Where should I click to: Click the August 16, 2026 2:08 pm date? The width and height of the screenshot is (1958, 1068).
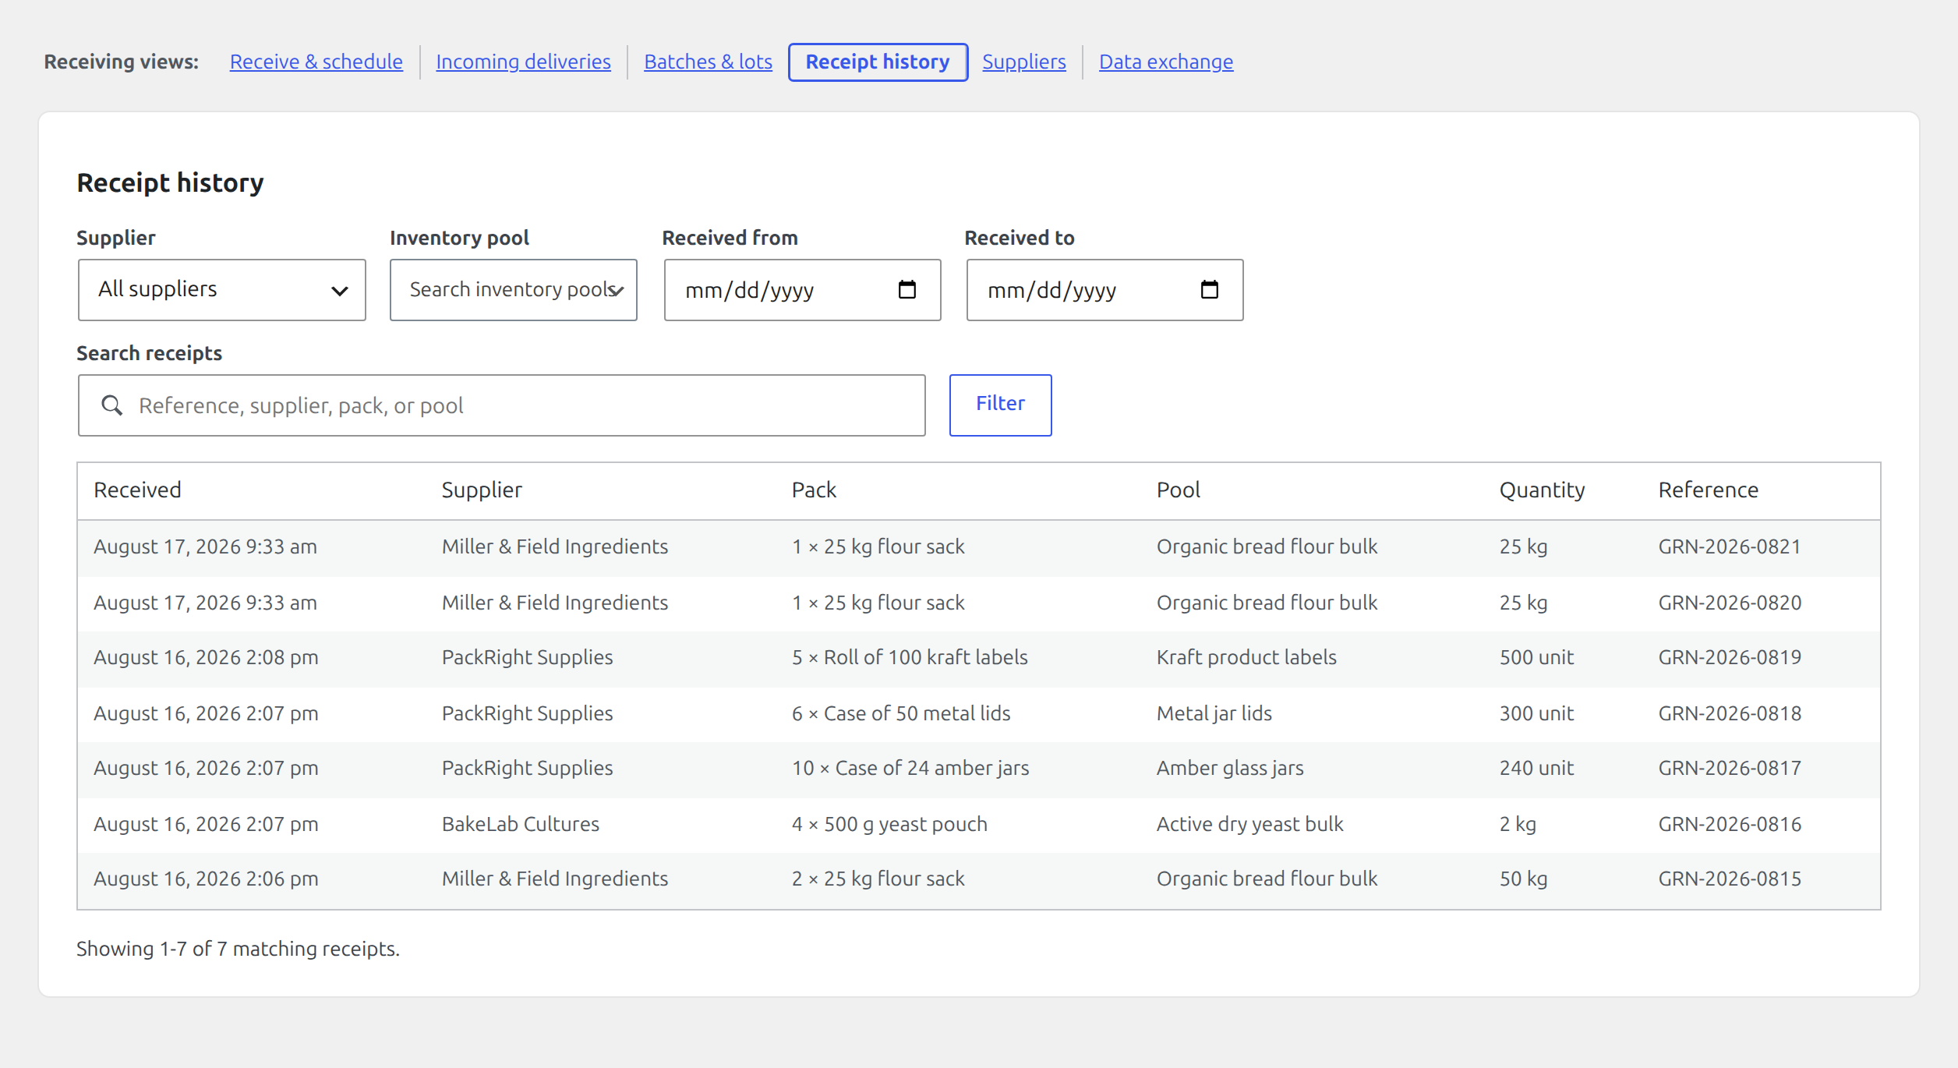[x=206, y=657]
